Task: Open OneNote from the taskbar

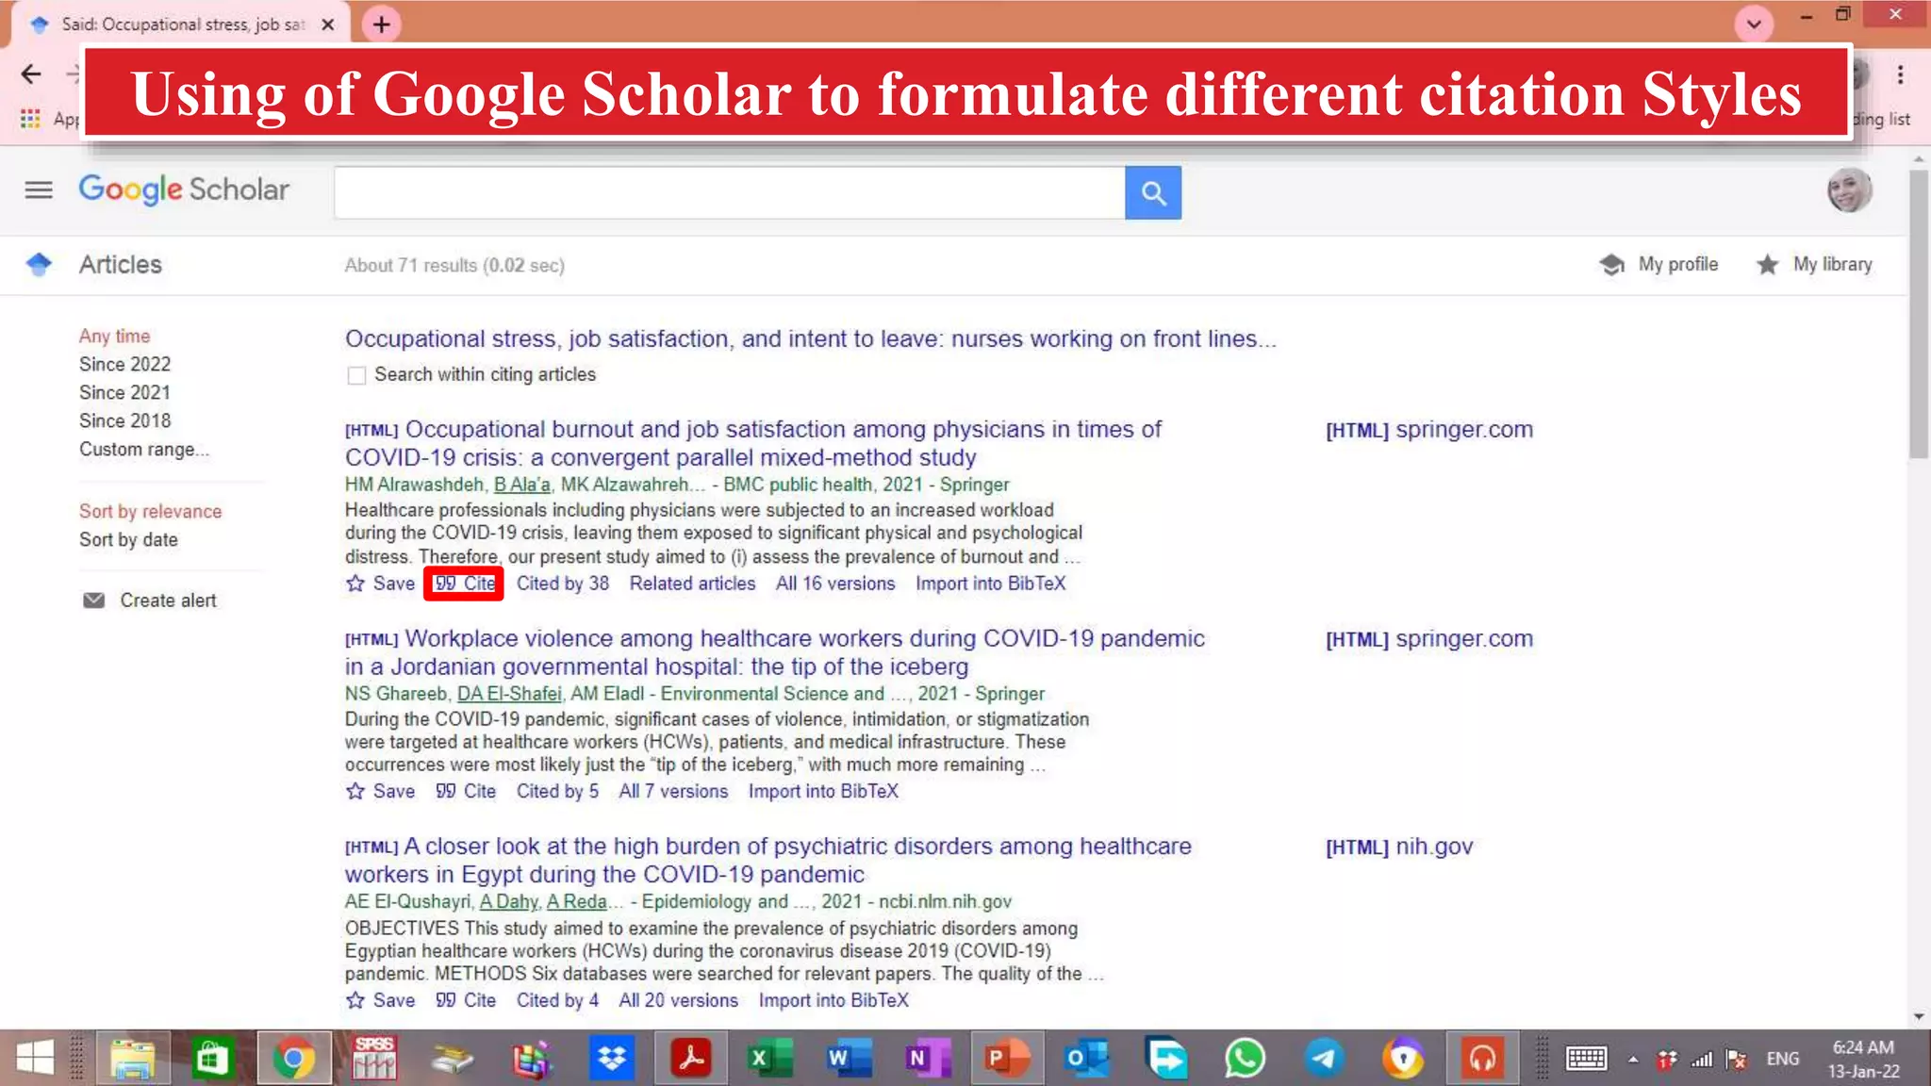Action: pyautogui.click(x=928, y=1059)
